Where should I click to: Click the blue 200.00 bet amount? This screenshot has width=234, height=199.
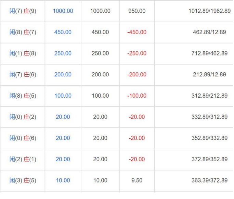point(63,75)
